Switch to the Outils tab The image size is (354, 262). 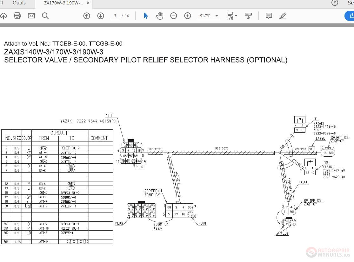(19, 3)
